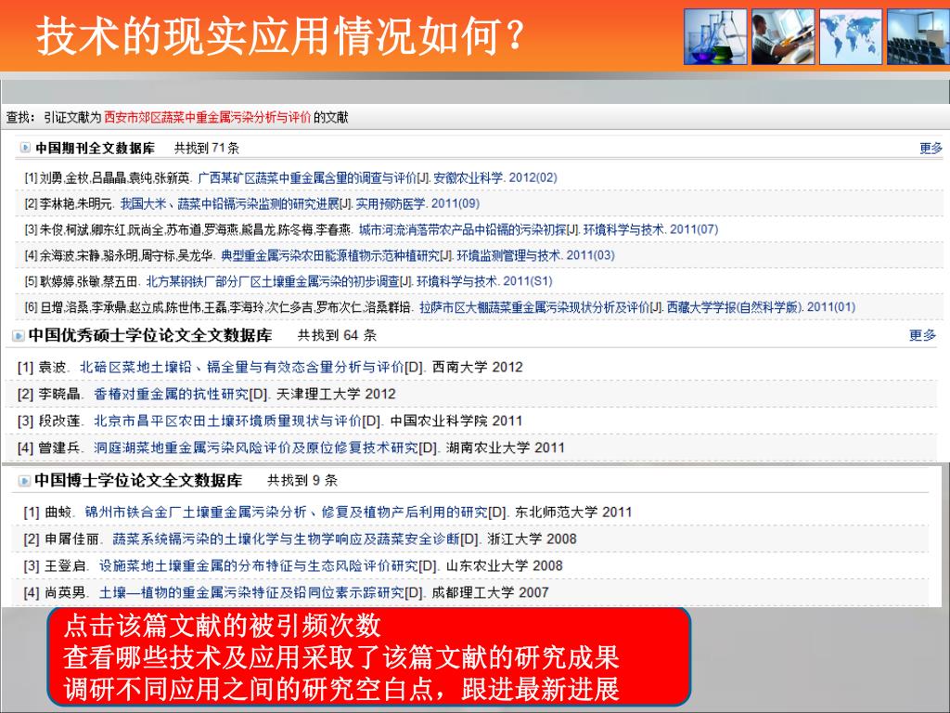The width and height of the screenshot is (950, 713).
Task: Click authors 李林艳,朱明元
Action: pyautogui.click(x=76, y=203)
